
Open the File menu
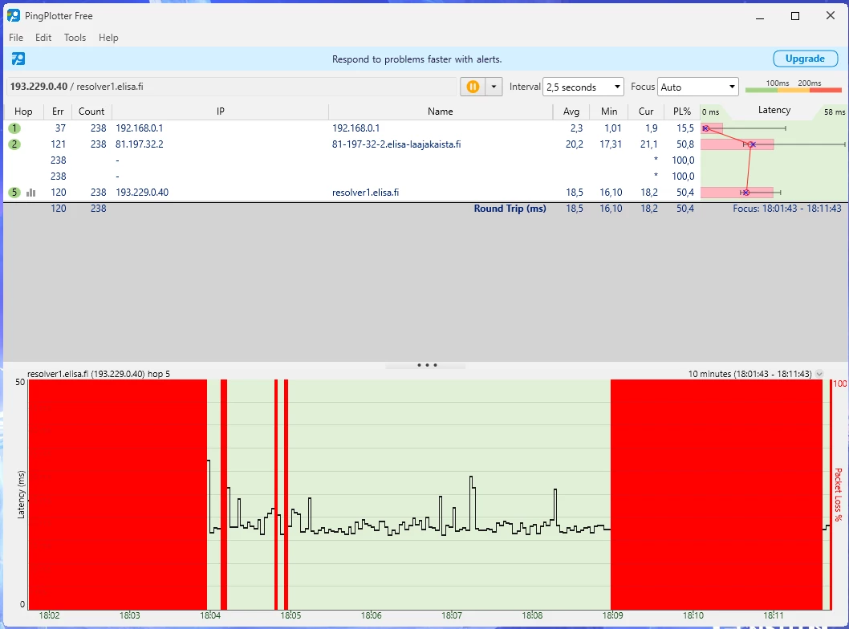[x=16, y=38]
